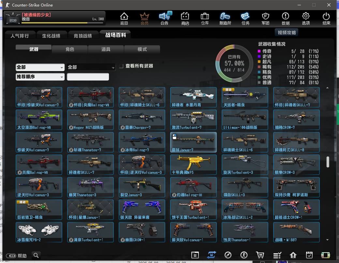Viewport: 339px width, 263px height.
Task: Open the first 全部 category dropdown
Action: [40, 67]
